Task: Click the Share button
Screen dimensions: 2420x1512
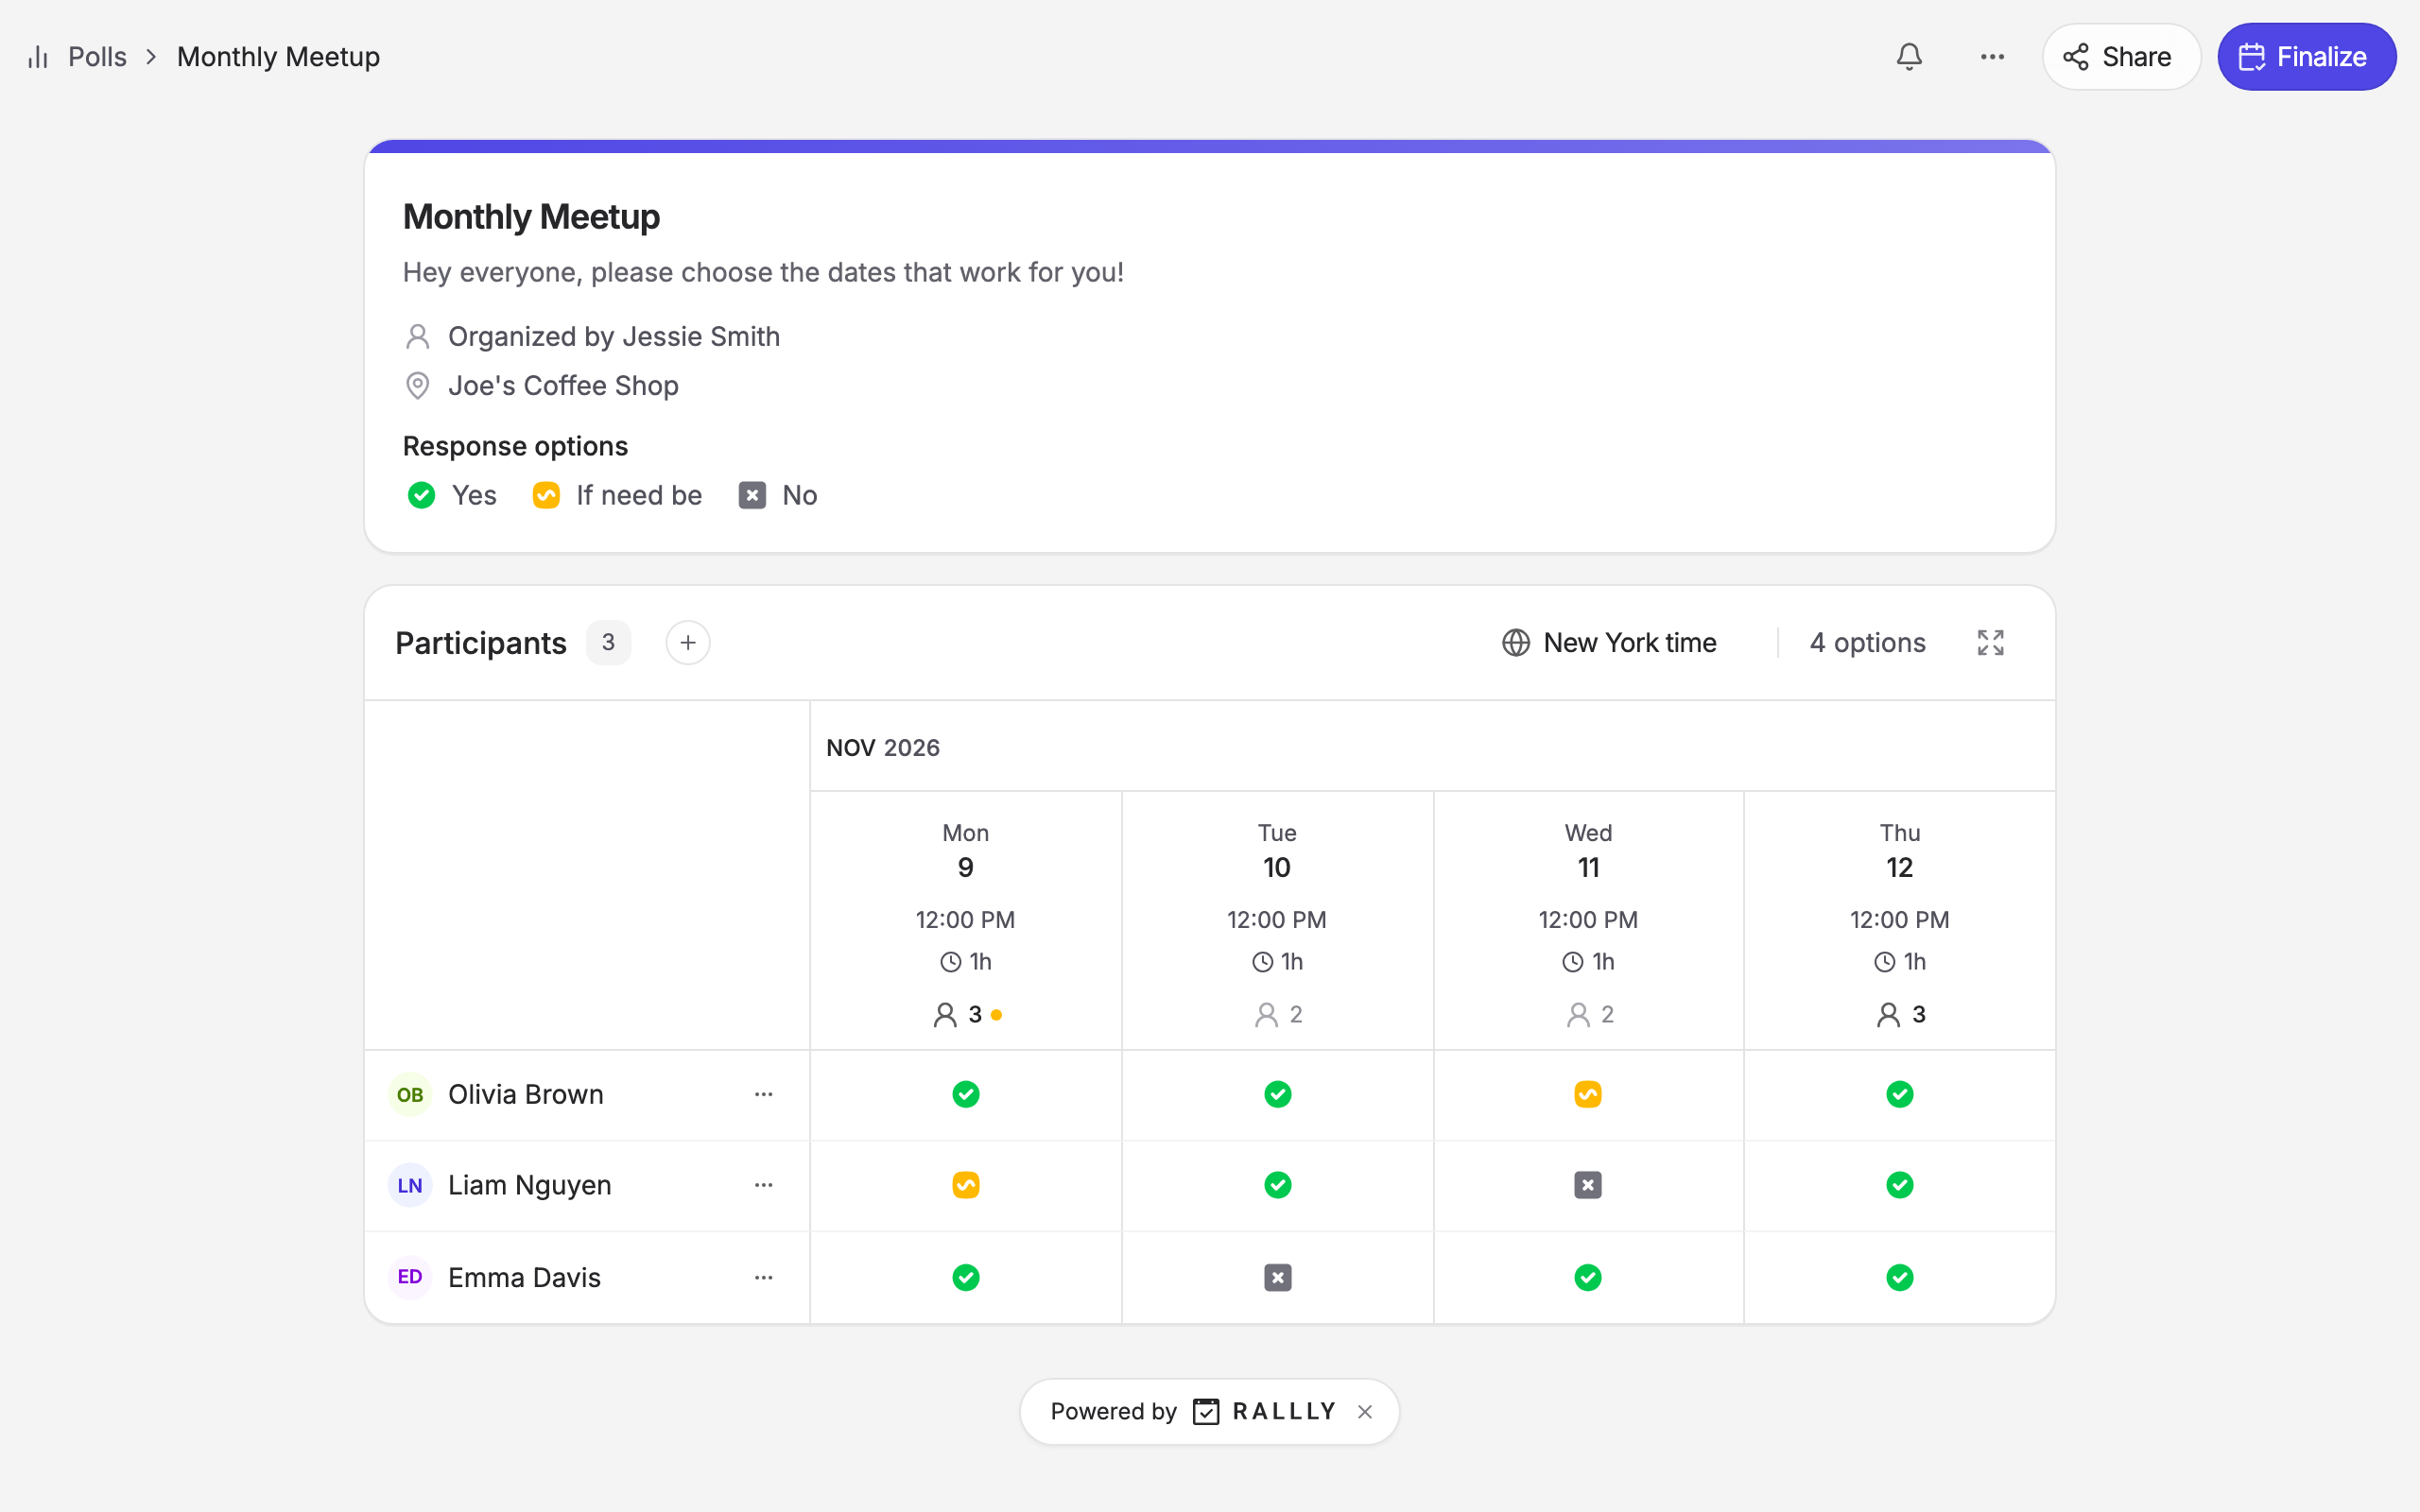Action: [x=2121, y=57]
